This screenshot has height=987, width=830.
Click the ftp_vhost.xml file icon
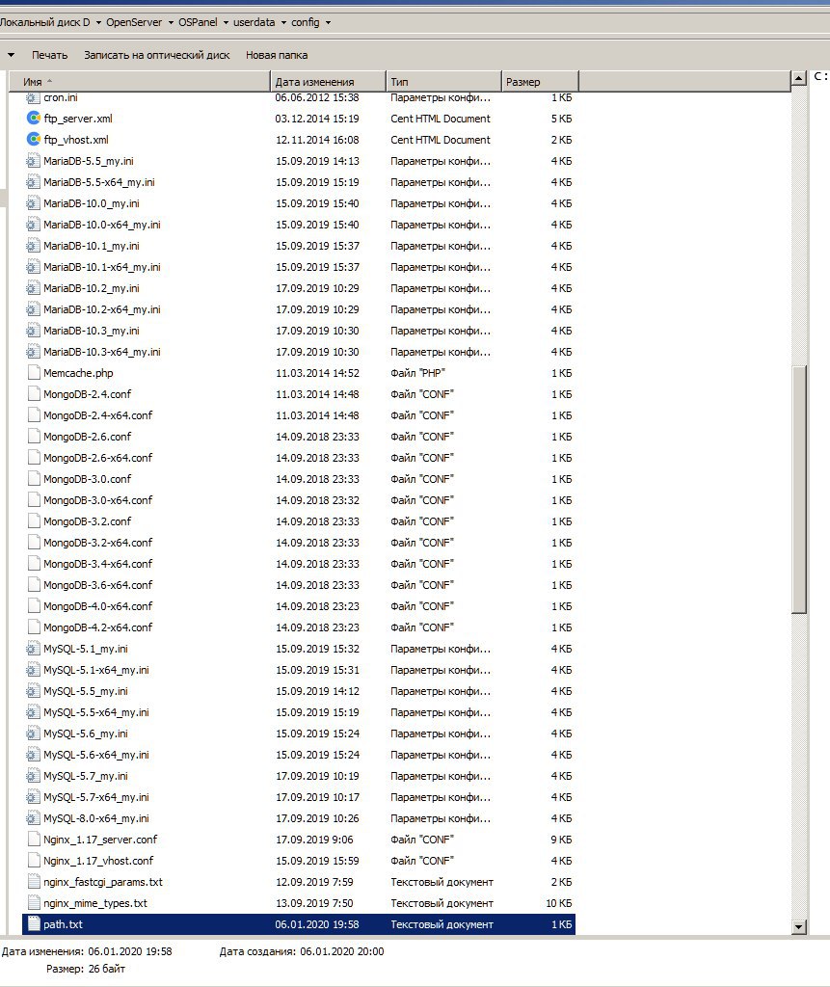pyautogui.click(x=34, y=140)
